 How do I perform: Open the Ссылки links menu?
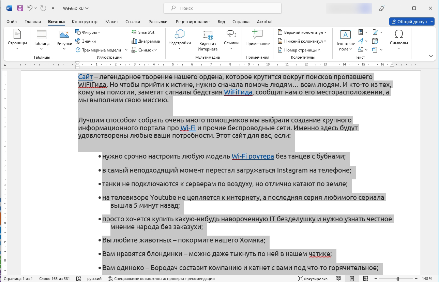(x=231, y=40)
